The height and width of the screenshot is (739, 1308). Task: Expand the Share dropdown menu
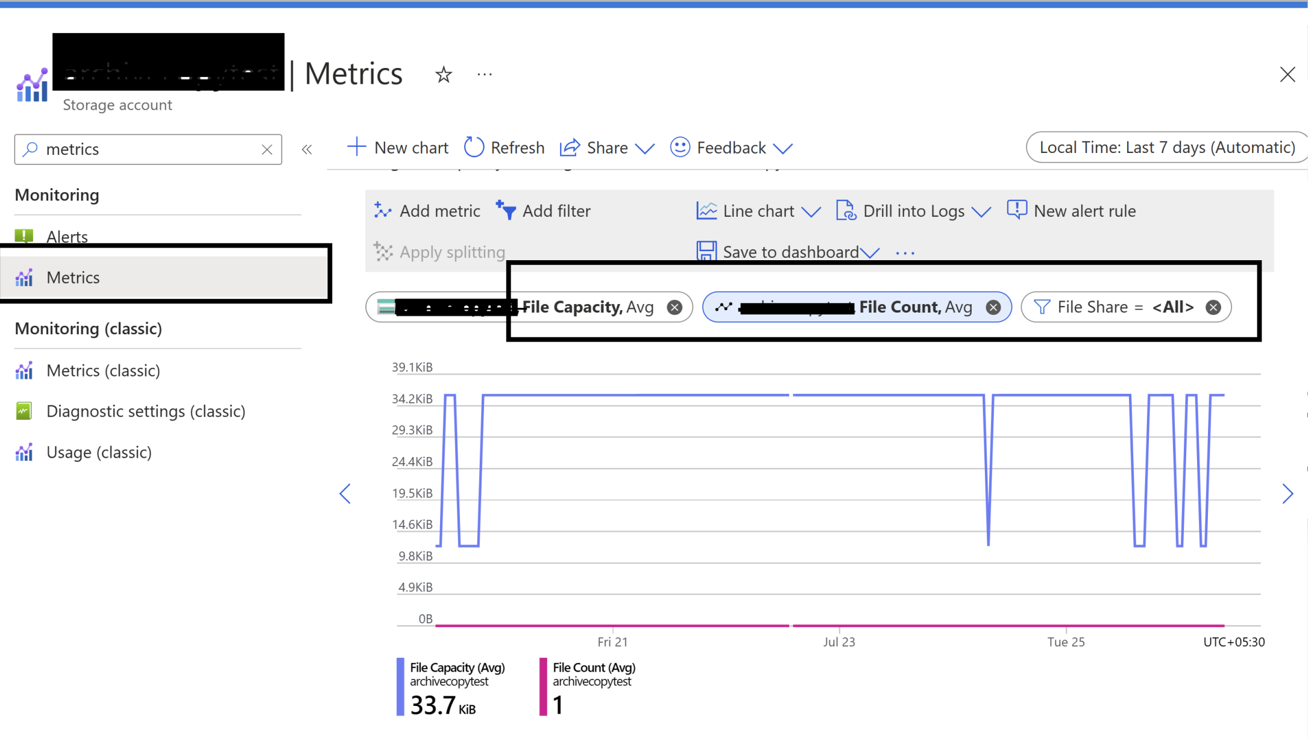[x=645, y=148]
